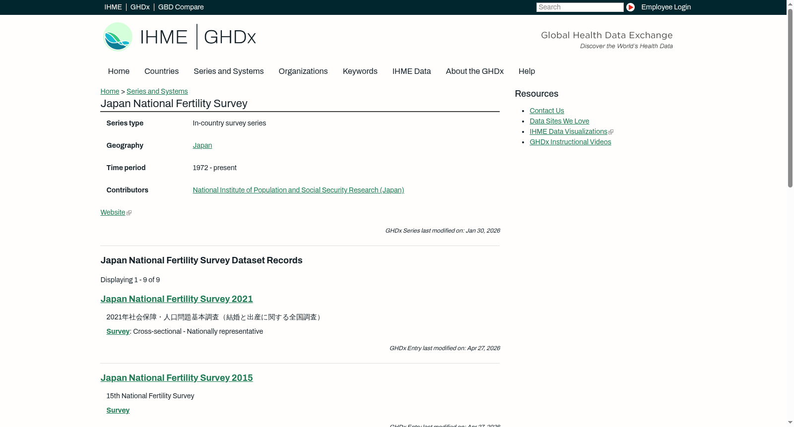
Task: Click '15th National Fertility Survey' text
Action: (x=150, y=396)
